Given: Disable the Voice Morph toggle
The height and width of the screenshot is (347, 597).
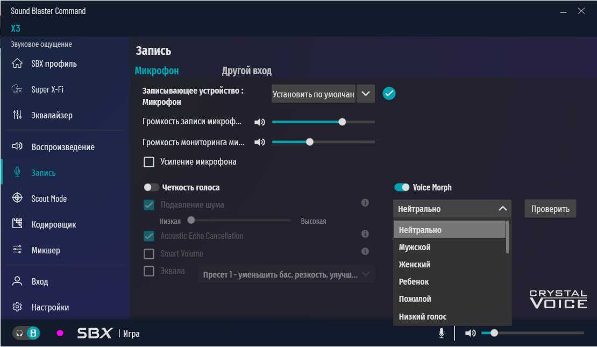Looking at the screenshot, I should pyautogui.click(x=402, y=187).
